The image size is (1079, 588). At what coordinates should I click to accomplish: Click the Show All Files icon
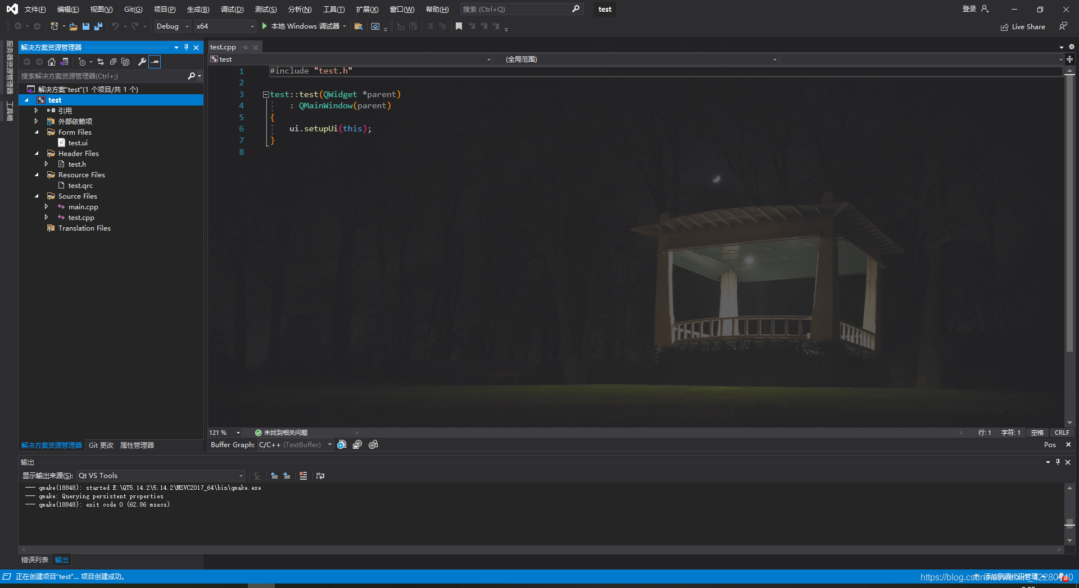(125, 62)
